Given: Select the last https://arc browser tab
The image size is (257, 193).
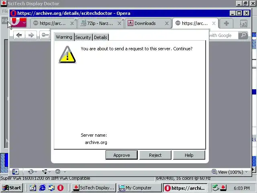Looking at the screenshot, I should (x=195, y=23).
